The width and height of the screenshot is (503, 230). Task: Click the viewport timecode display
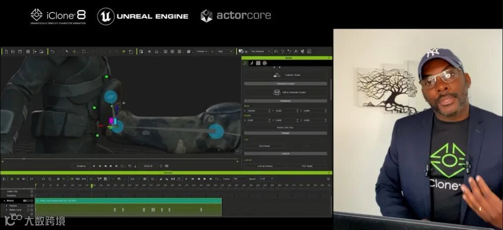pyautogui.click(x=148, y=166)
